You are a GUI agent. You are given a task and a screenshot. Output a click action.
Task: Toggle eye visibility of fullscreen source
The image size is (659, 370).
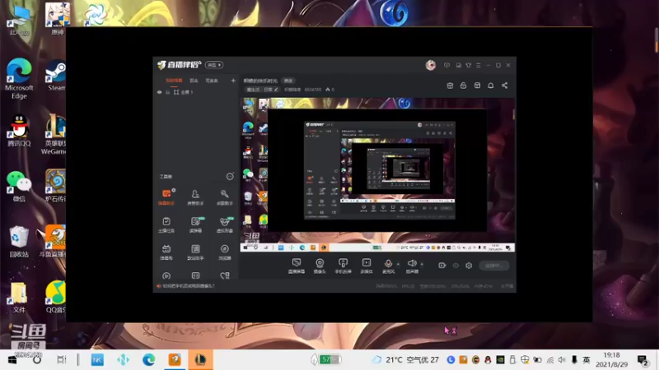159,92
